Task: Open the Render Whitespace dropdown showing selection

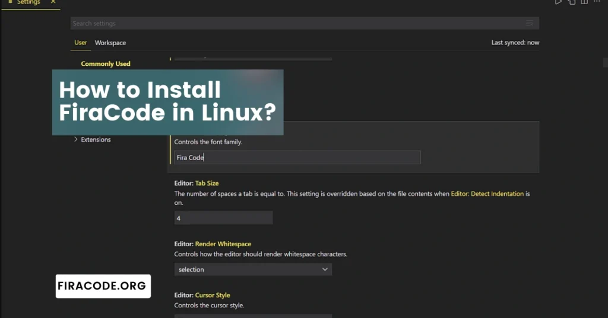Action: pos(253,269)
